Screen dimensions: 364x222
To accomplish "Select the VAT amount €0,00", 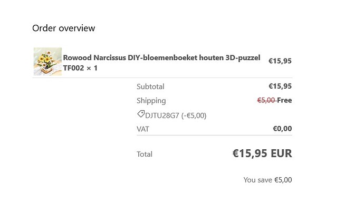I will [282, 129].
